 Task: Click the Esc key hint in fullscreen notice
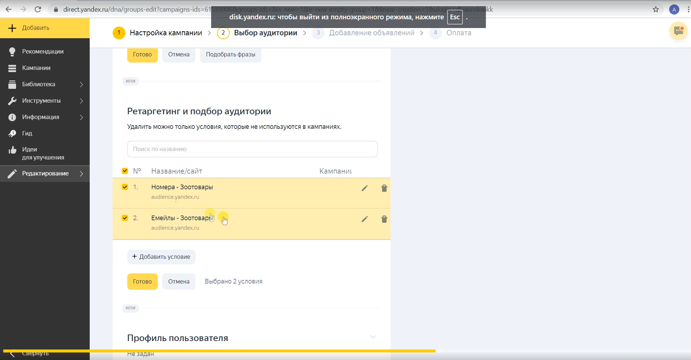pos(455,17)
